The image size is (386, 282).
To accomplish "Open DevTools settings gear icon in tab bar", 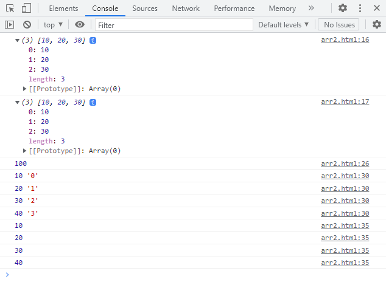I will click(343, 8).
